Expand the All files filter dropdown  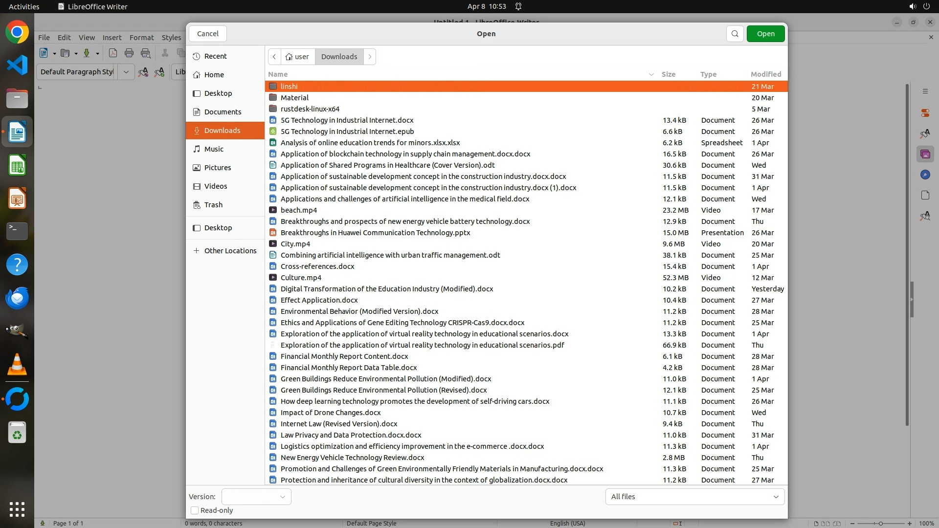(694, 497)
